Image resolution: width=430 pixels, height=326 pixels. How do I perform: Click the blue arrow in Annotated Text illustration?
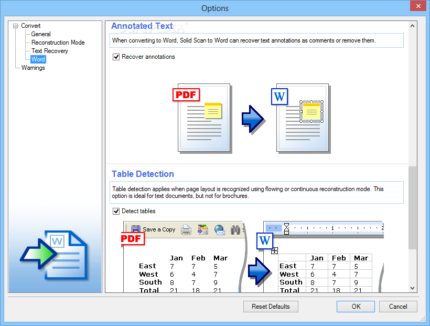253,120
